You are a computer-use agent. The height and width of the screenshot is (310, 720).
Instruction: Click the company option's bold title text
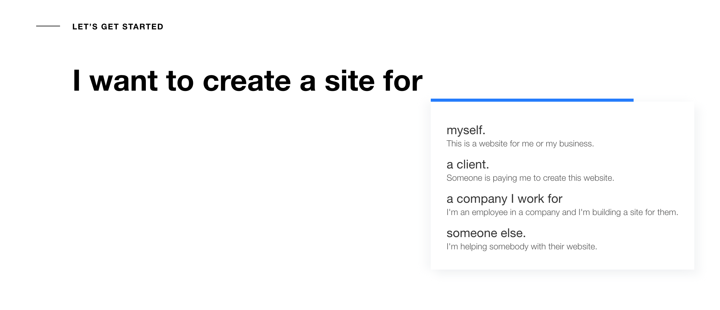(505, 198)
